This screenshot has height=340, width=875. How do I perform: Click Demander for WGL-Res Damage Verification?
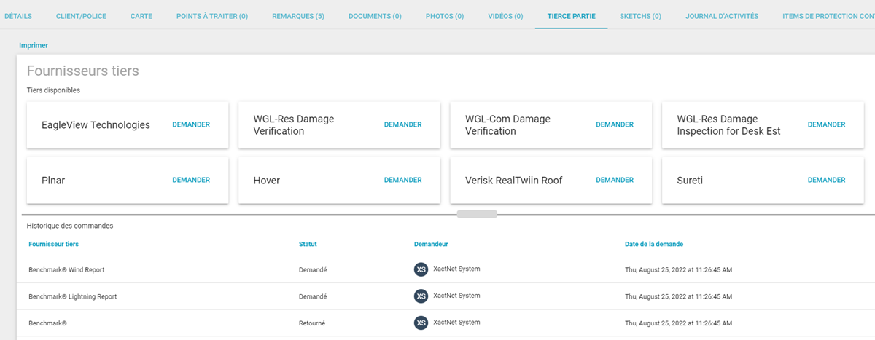tap(403, 124)
